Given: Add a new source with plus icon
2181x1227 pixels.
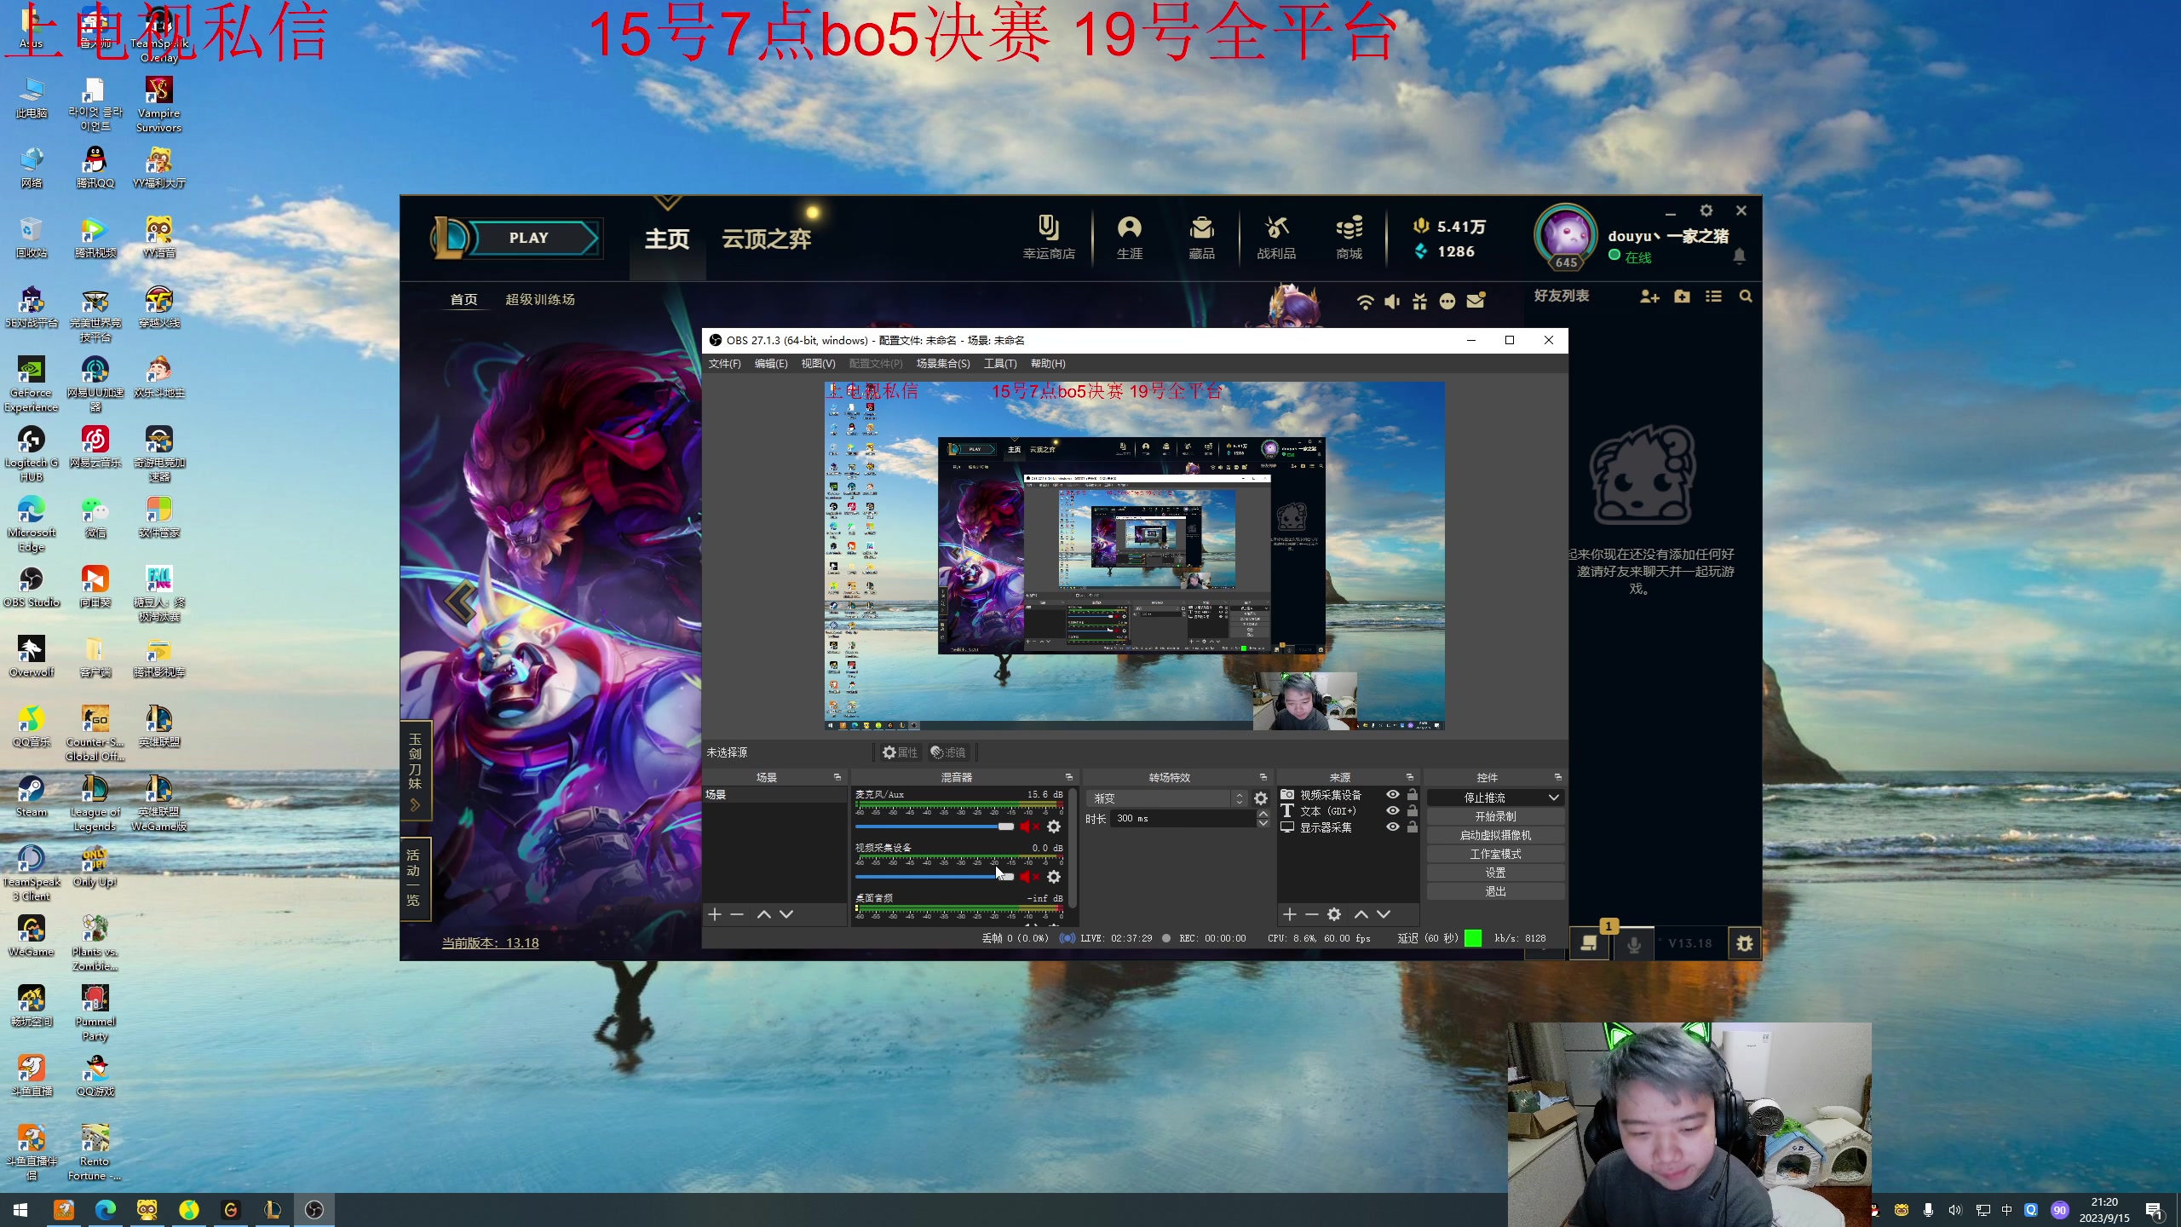Looking at the screenshot, I should coord(1290,914).
